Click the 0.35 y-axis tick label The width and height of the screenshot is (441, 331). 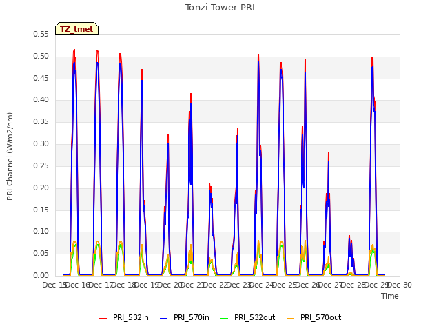[x=41, y=121]
